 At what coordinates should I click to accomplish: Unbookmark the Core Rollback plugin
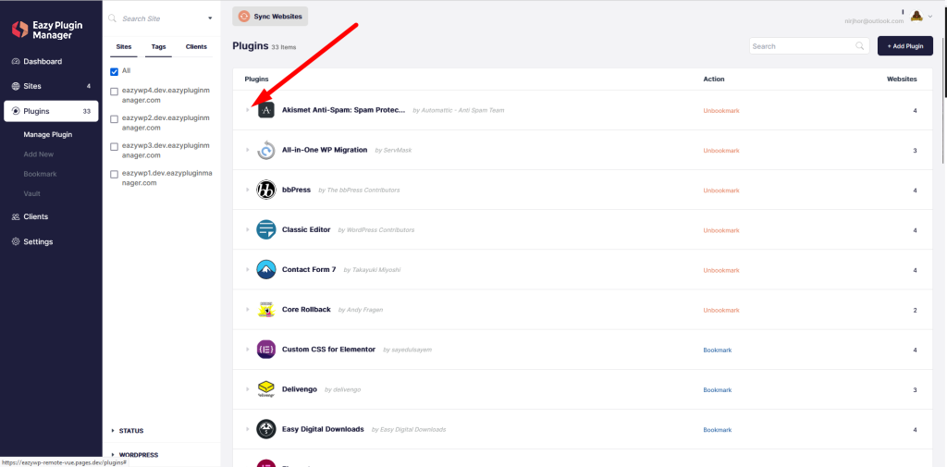tap(721, 310)
